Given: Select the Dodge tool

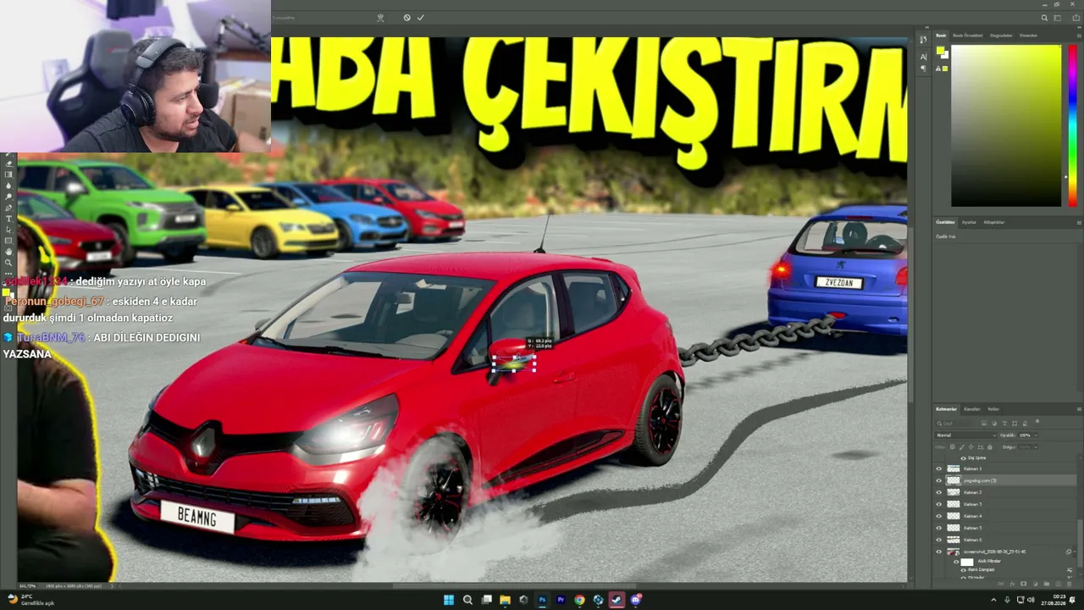Looking at the screenshot, I should pyautogui.click(x=8, y=197).
